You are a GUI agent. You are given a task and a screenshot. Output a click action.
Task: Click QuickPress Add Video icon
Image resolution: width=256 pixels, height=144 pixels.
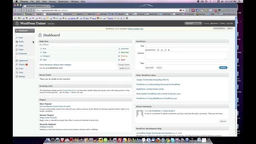pos(162,50)
